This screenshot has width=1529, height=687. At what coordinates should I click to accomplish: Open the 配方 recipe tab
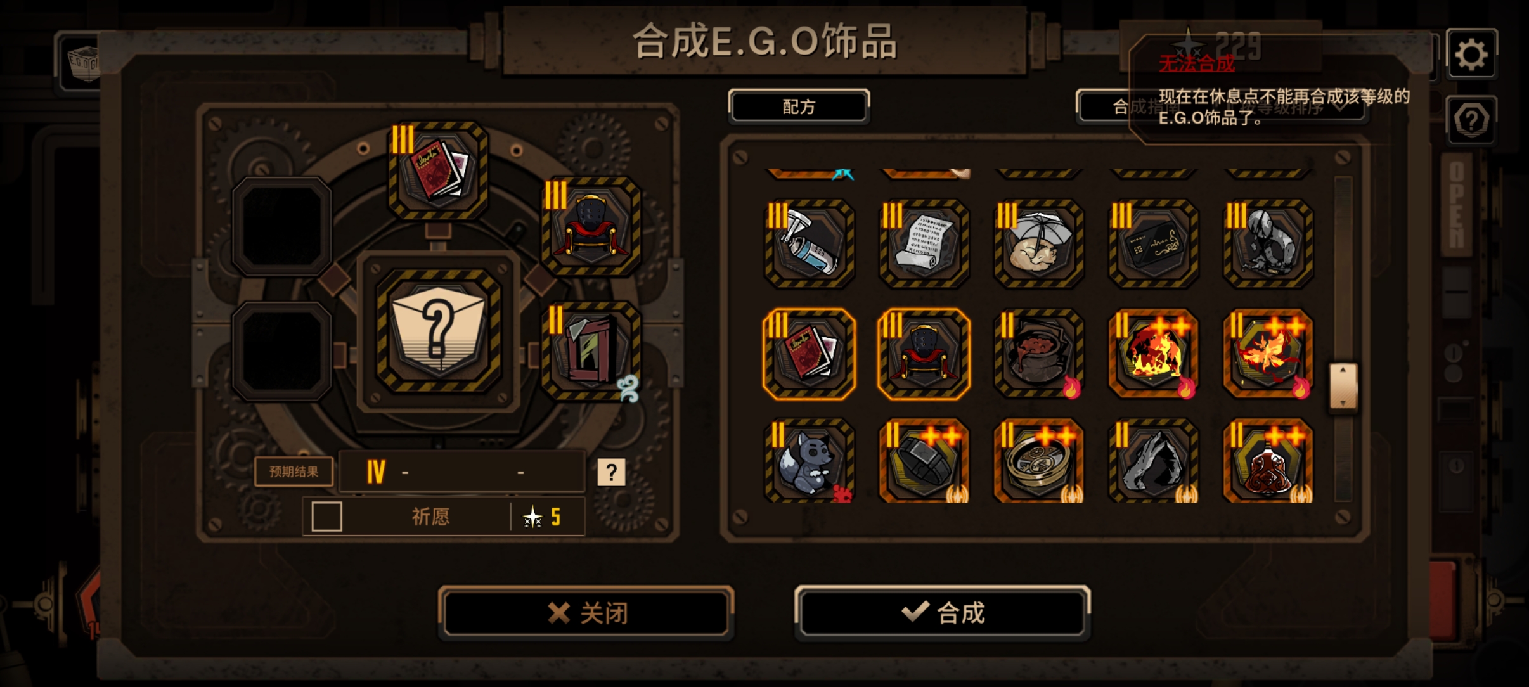click(x=799, y=106)
